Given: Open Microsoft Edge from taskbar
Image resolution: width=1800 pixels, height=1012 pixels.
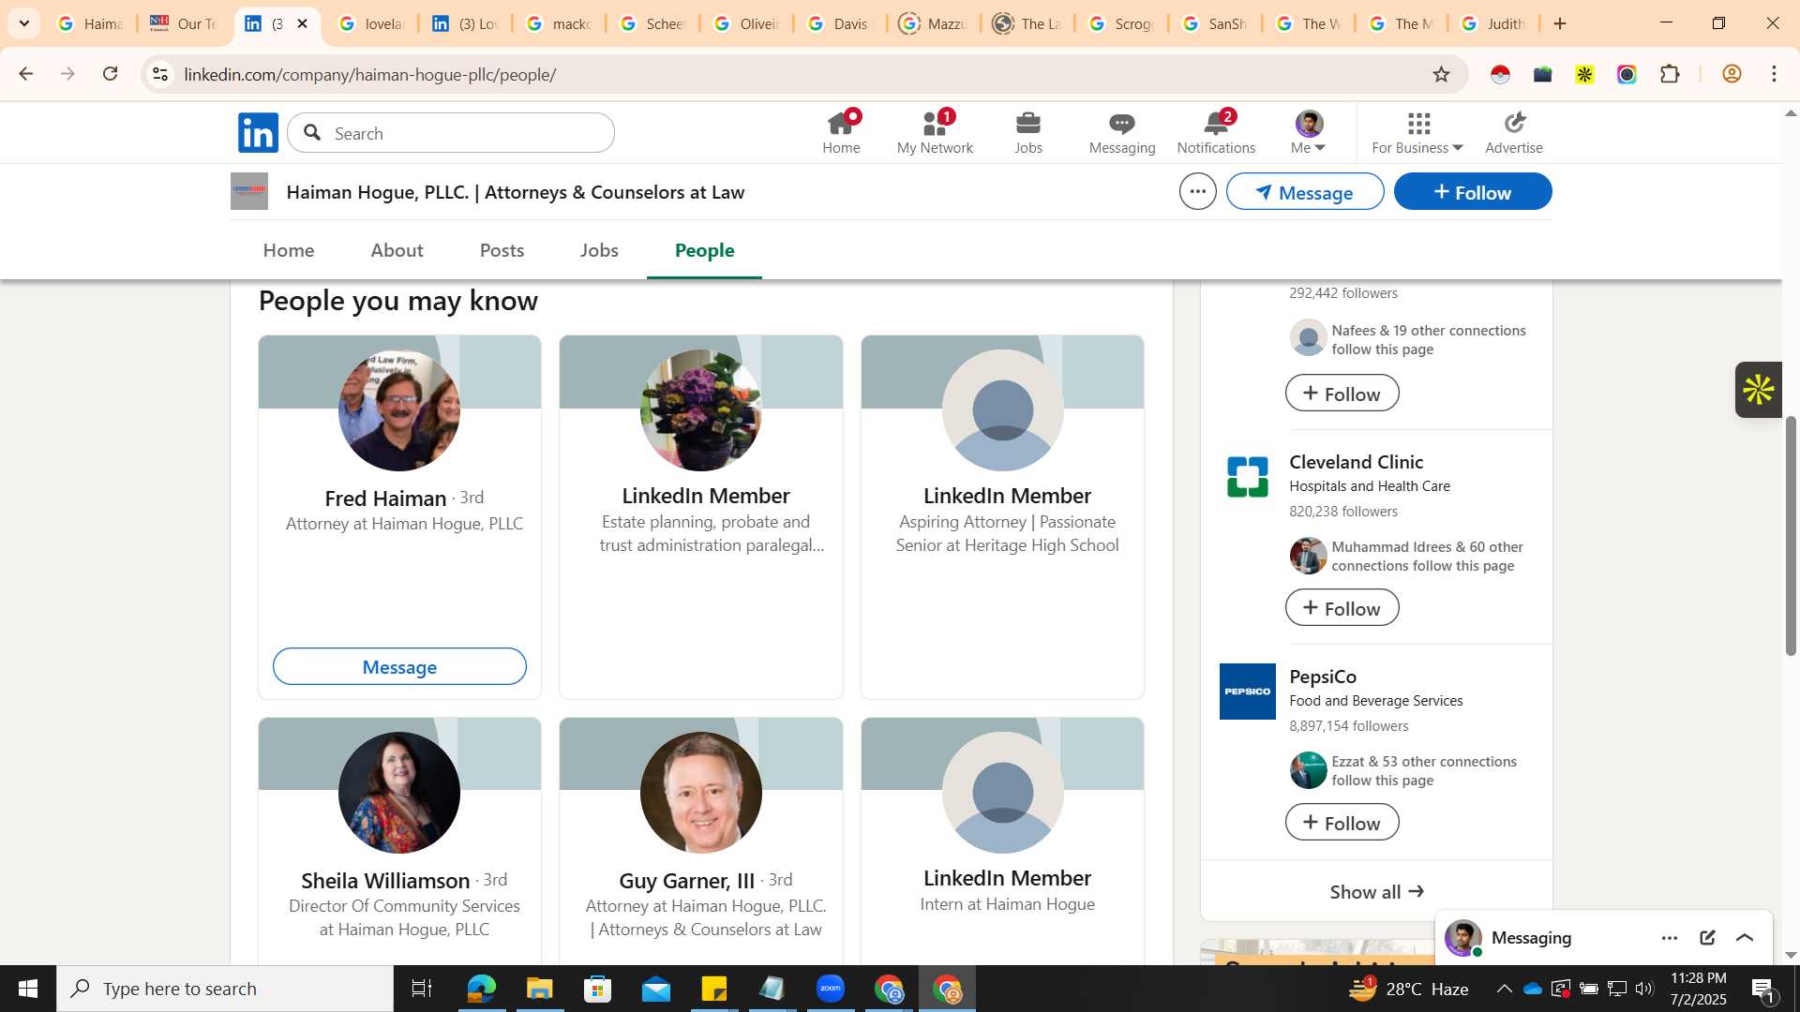Looking at the screenshot, I should pos(481,989).
